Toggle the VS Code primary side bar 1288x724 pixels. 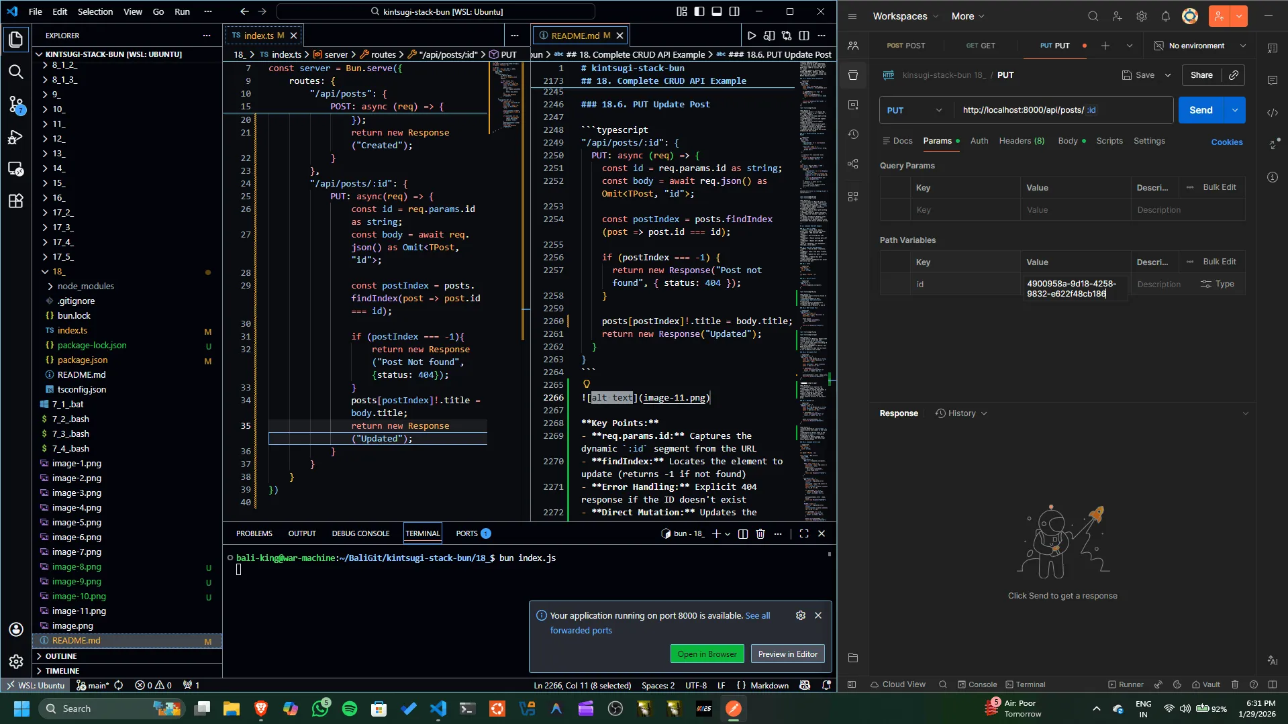coord(699,11)
